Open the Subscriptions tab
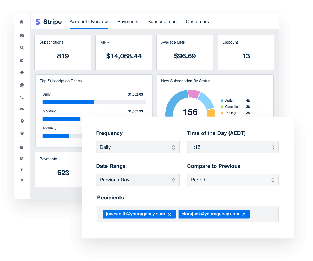 click(x=162, y=22)
